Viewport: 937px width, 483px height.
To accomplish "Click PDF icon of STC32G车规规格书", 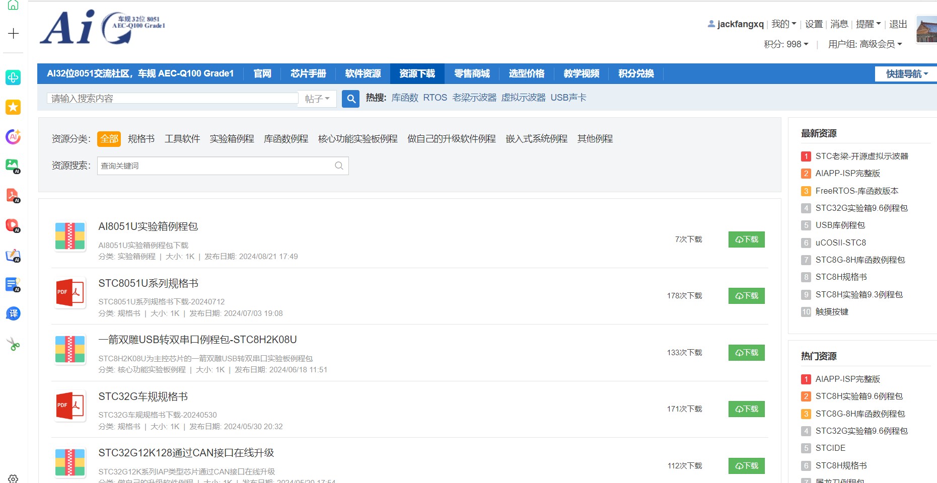I will point(70,406).
